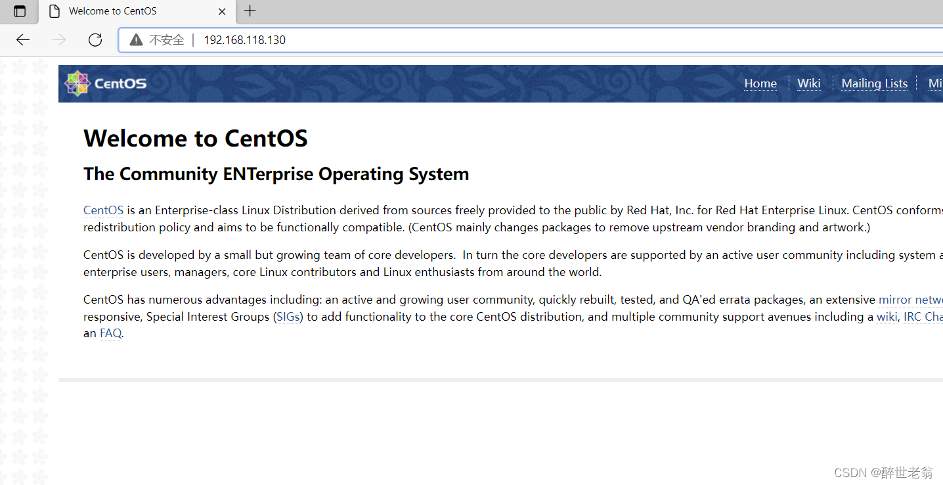The image size is (943, 485).
Task: Click the 不安全 security label
Action: click(167, 40)
